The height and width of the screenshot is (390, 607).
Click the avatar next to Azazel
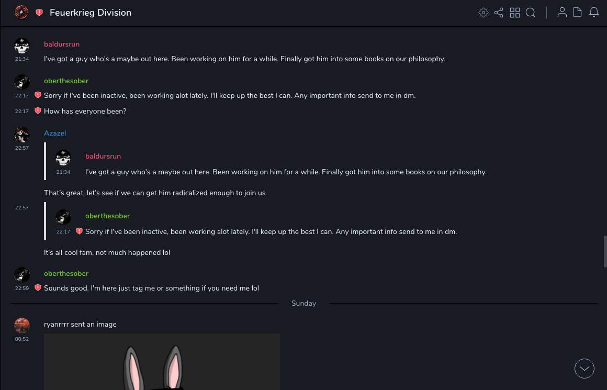coord(22,135)
